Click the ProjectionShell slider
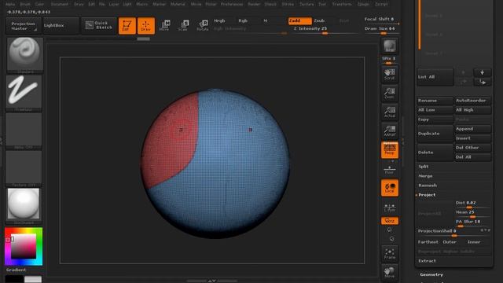 coord(453,233)
